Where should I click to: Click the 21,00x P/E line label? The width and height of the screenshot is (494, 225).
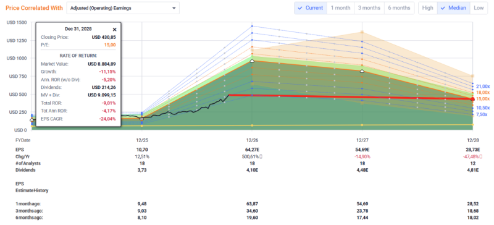point(483,86)
